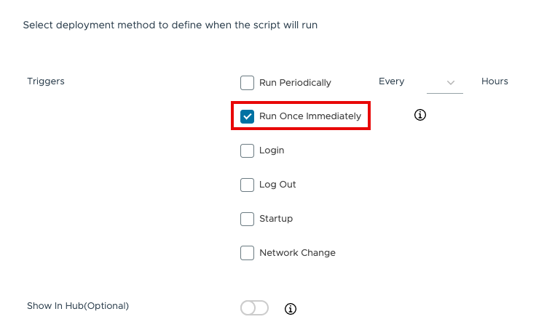Click the 'Network Change' label text
The width and height of the screenshot is (536, 330).
[x=297, y=253]
